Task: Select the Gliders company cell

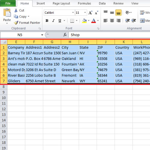Action: 16,81
